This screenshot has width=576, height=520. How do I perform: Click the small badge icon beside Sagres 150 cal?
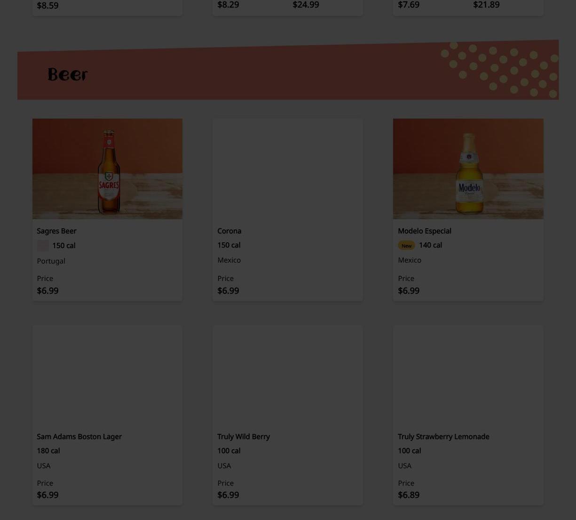tap(43, 246)
